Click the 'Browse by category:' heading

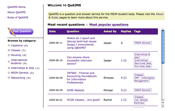[22, 41]
